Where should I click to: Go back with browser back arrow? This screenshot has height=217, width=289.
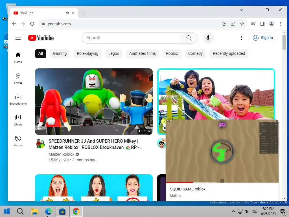click(x=14, y=24)
